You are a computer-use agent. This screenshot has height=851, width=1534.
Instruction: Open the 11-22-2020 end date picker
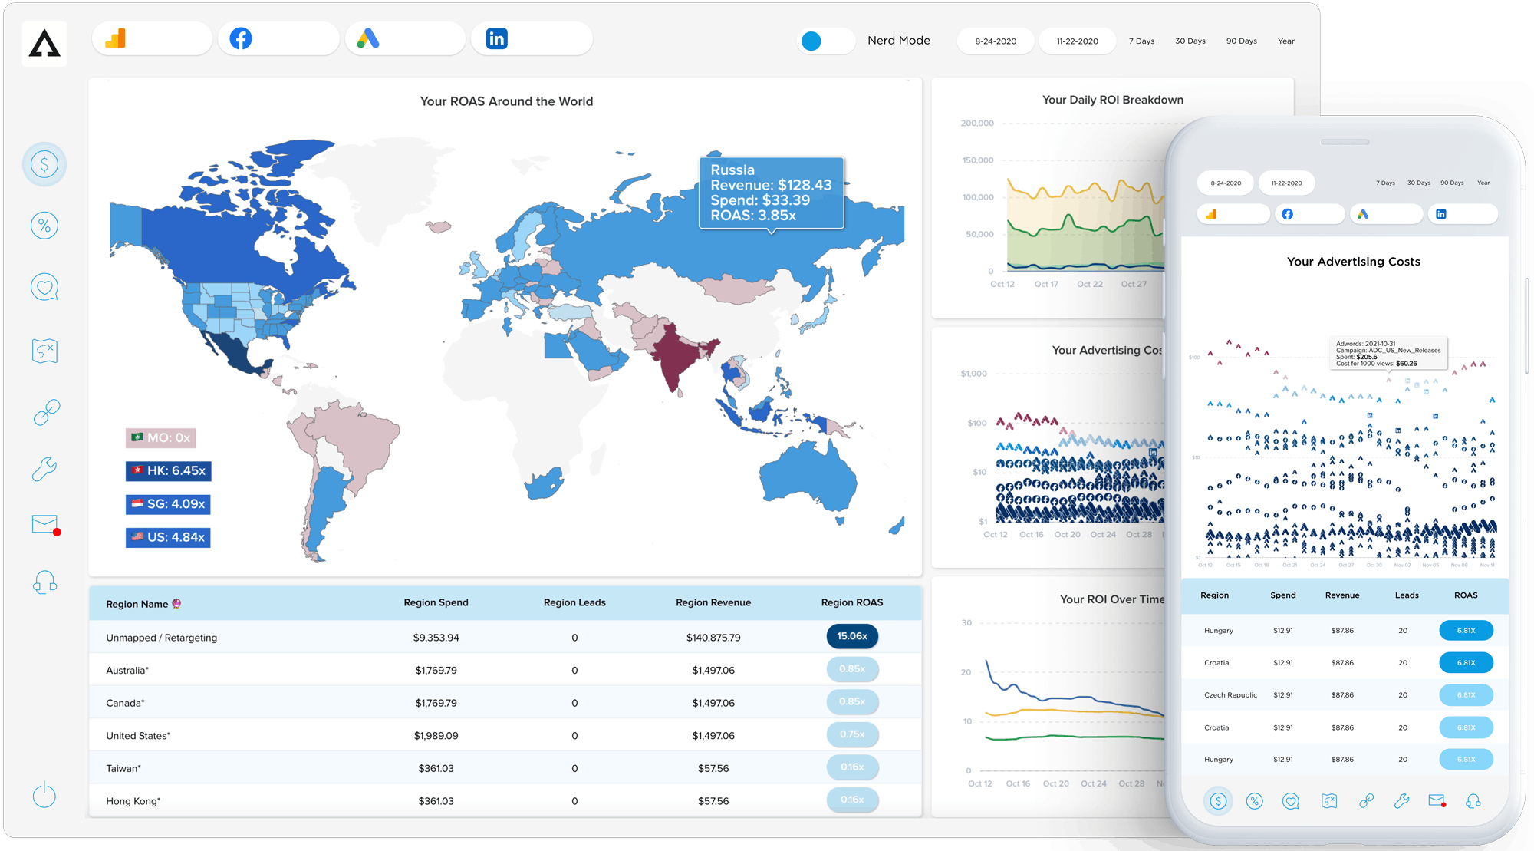coord(1077,41)
